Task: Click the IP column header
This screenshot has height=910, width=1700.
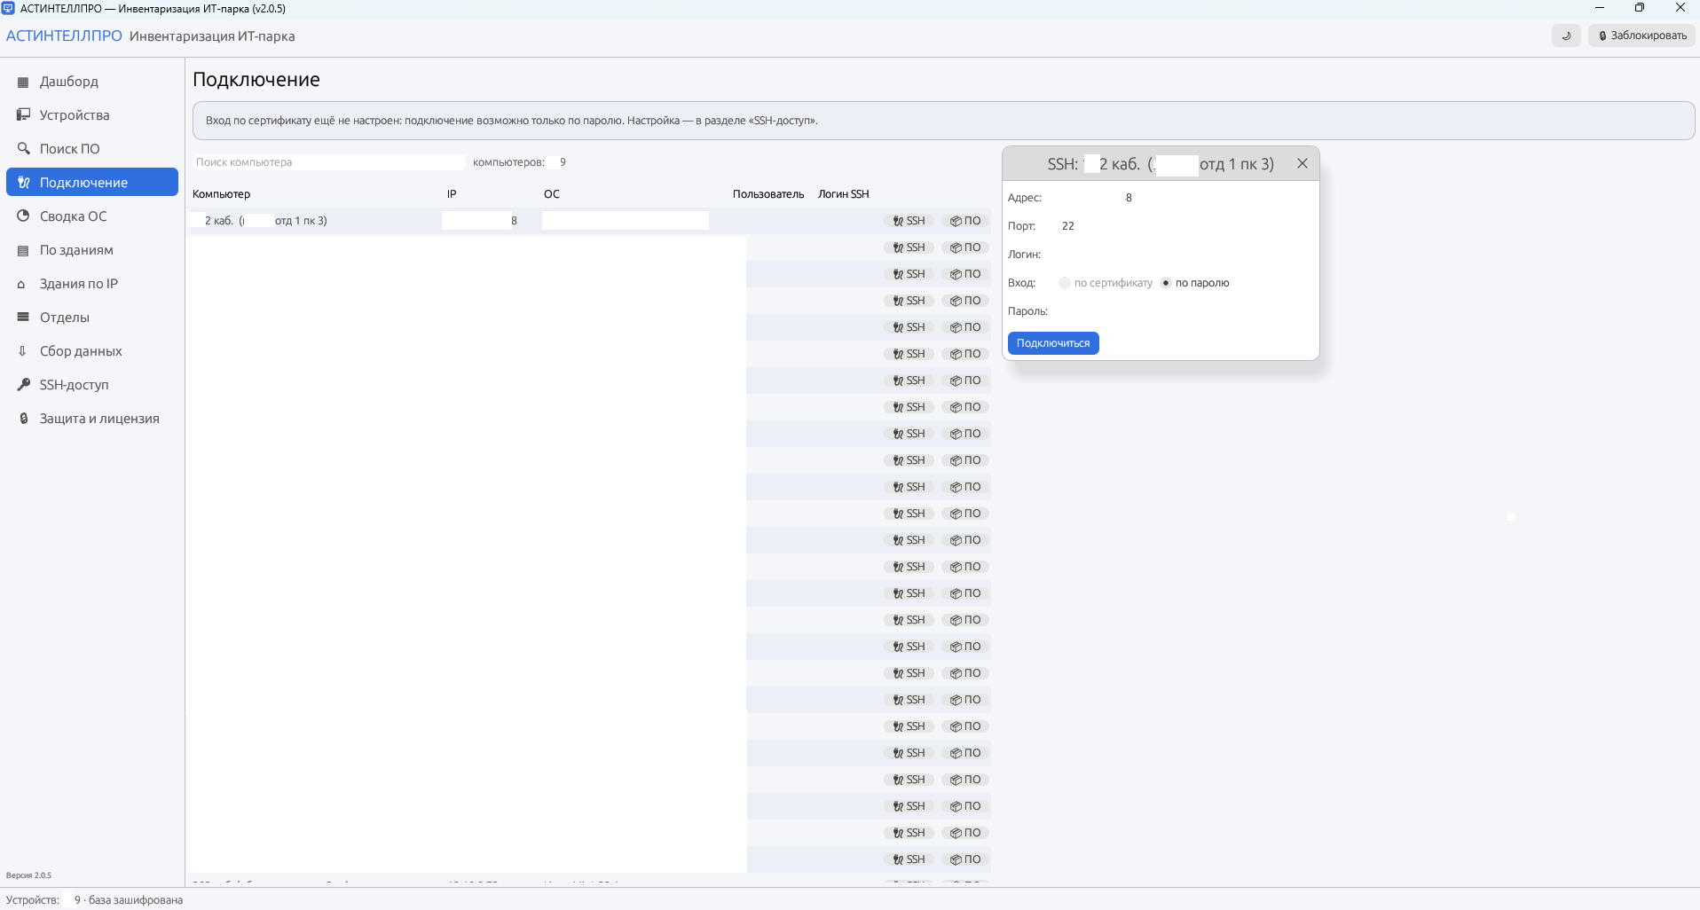Action: tap(452, 194)
